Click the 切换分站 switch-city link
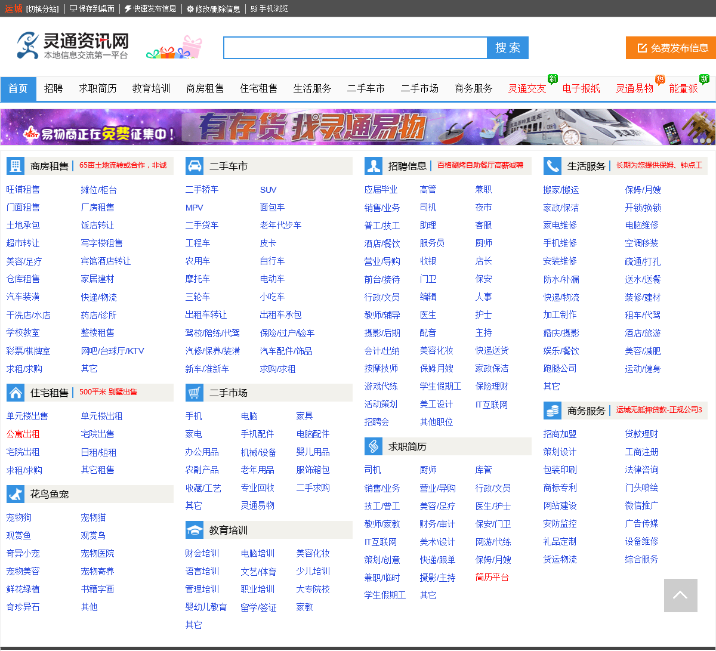This screenshot has height=651, width=716. point(42,9)
